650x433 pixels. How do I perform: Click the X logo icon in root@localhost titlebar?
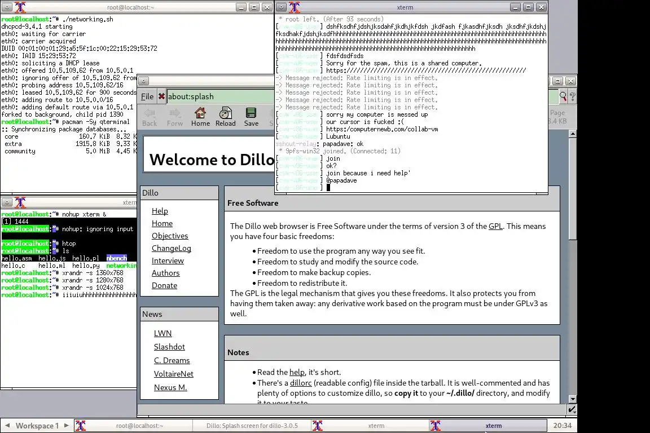20,7
